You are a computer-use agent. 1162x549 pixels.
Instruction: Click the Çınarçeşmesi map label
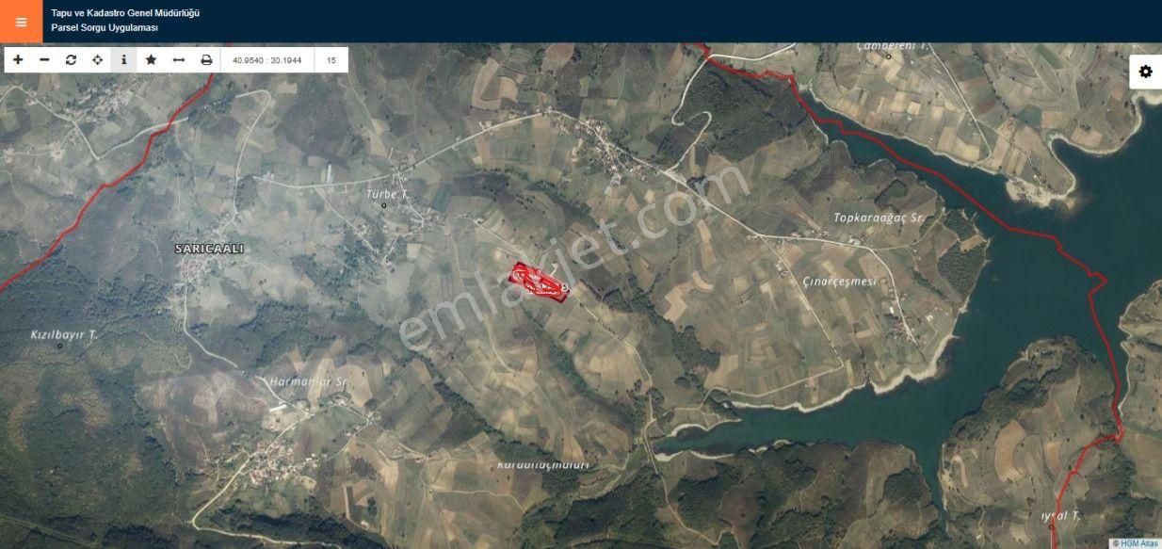click(840, 282)
